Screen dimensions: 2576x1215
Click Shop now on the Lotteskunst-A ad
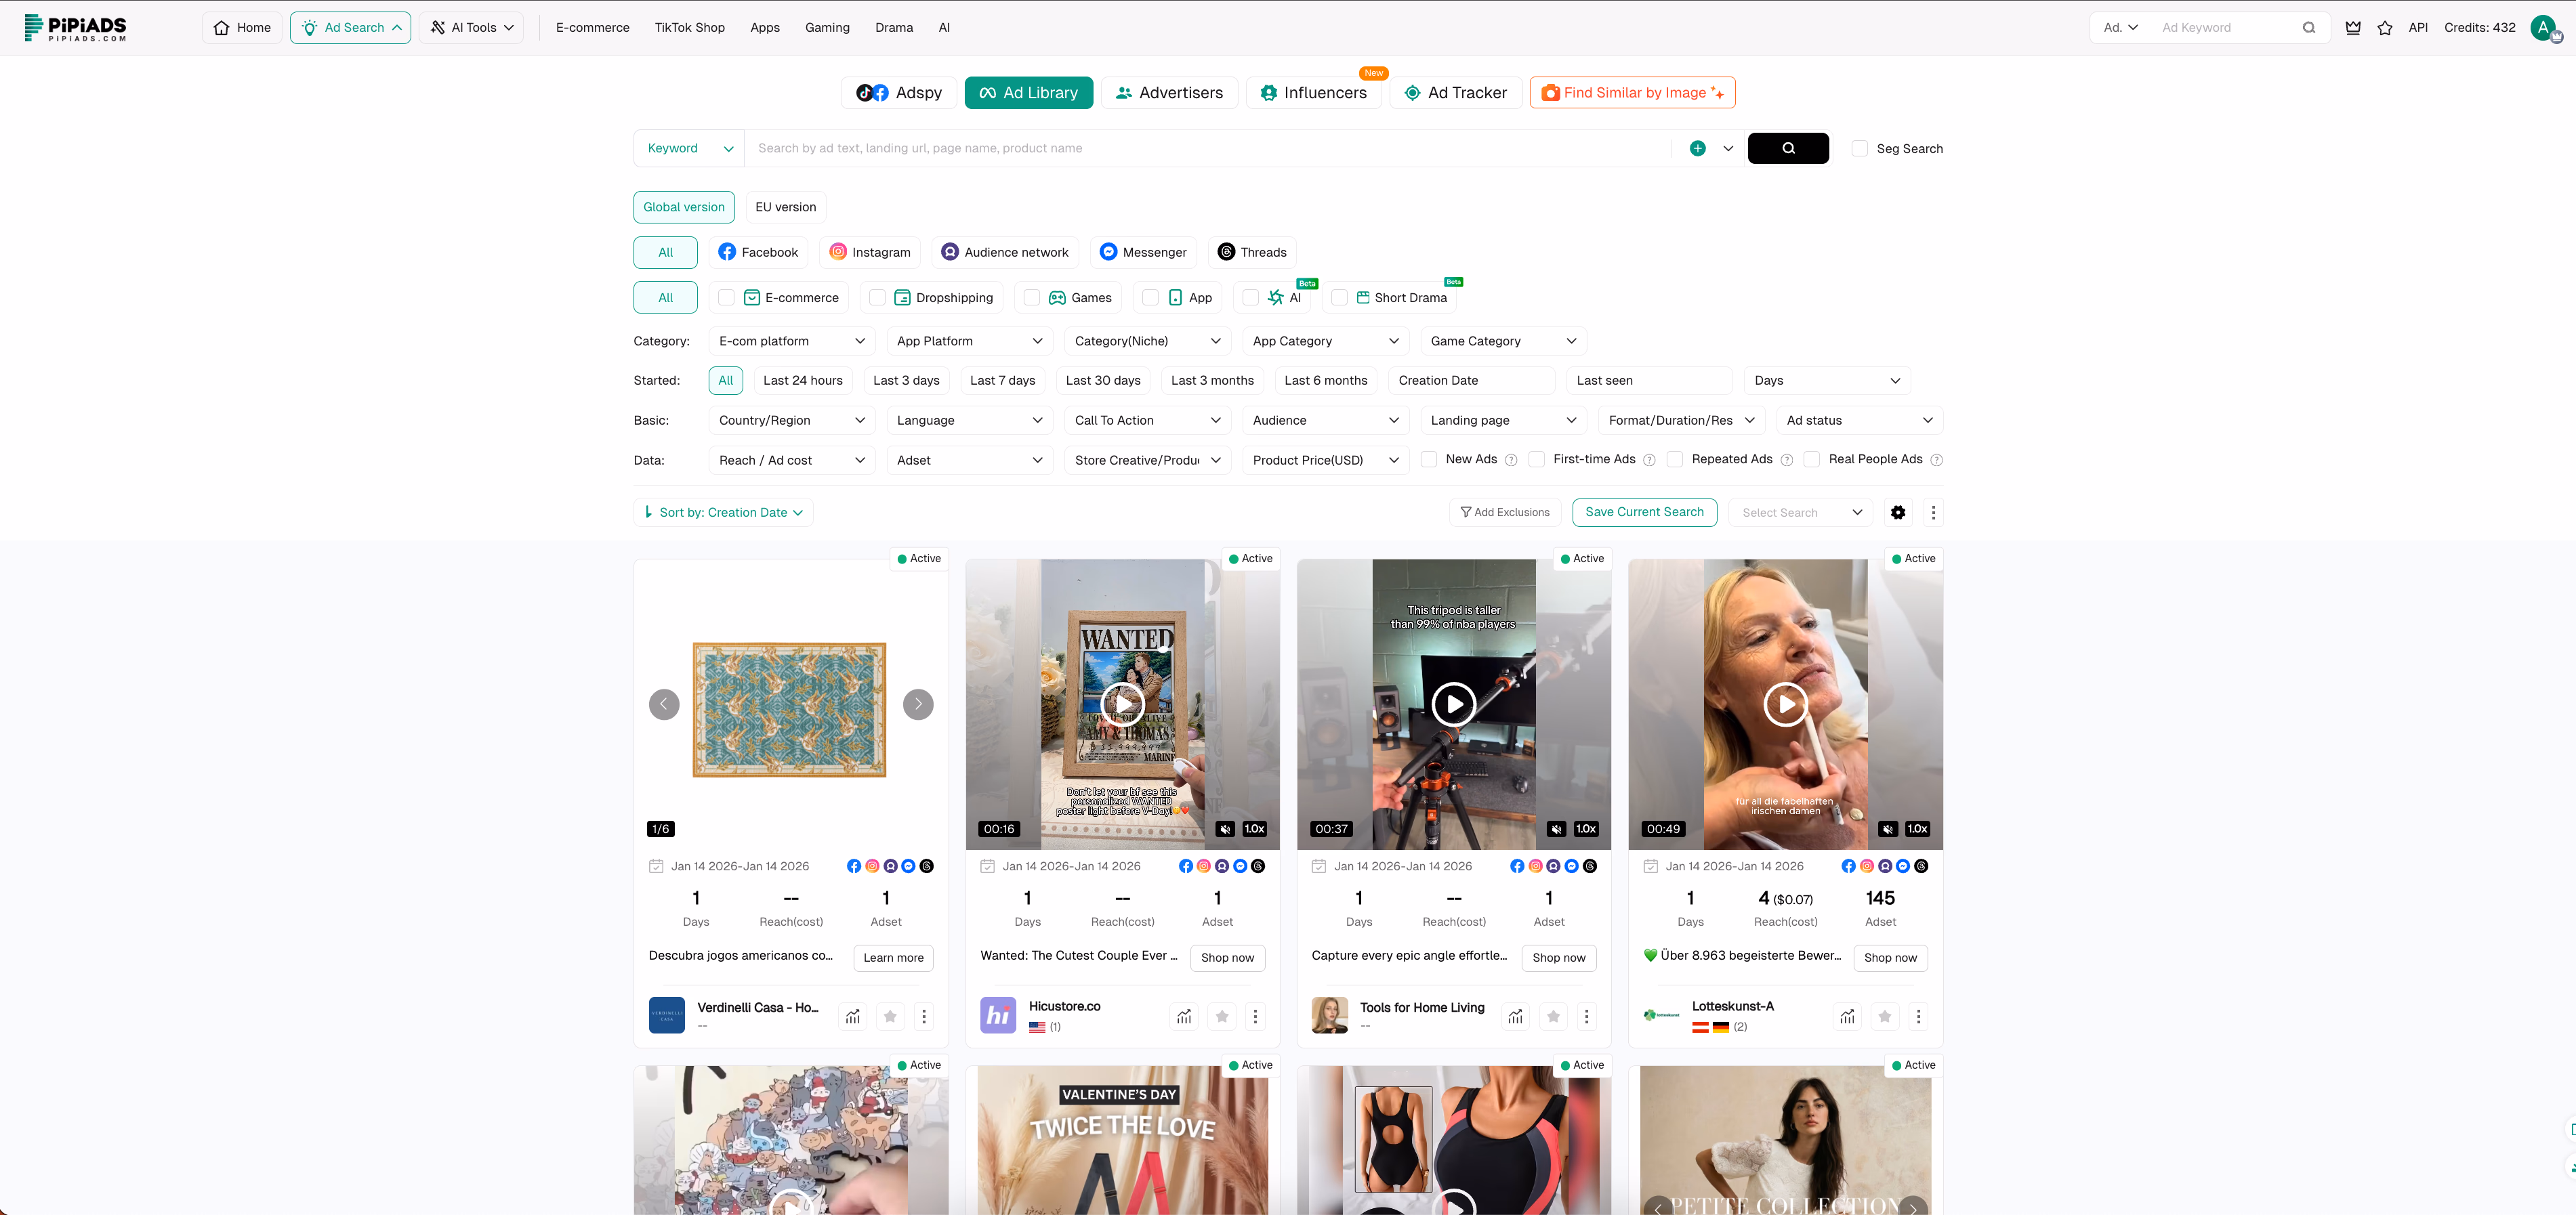[x=1890, y=957]
